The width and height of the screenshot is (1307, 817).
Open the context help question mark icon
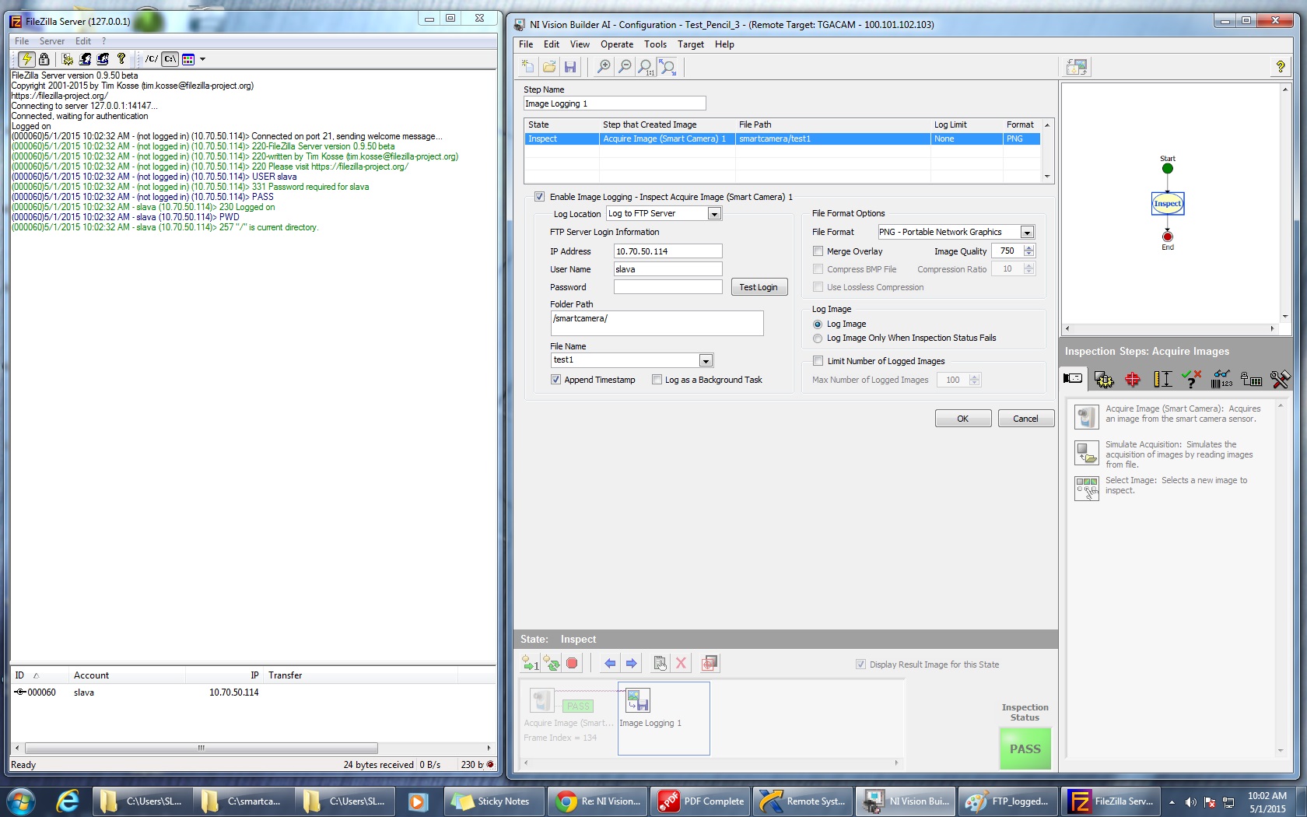pos(1280,67)
